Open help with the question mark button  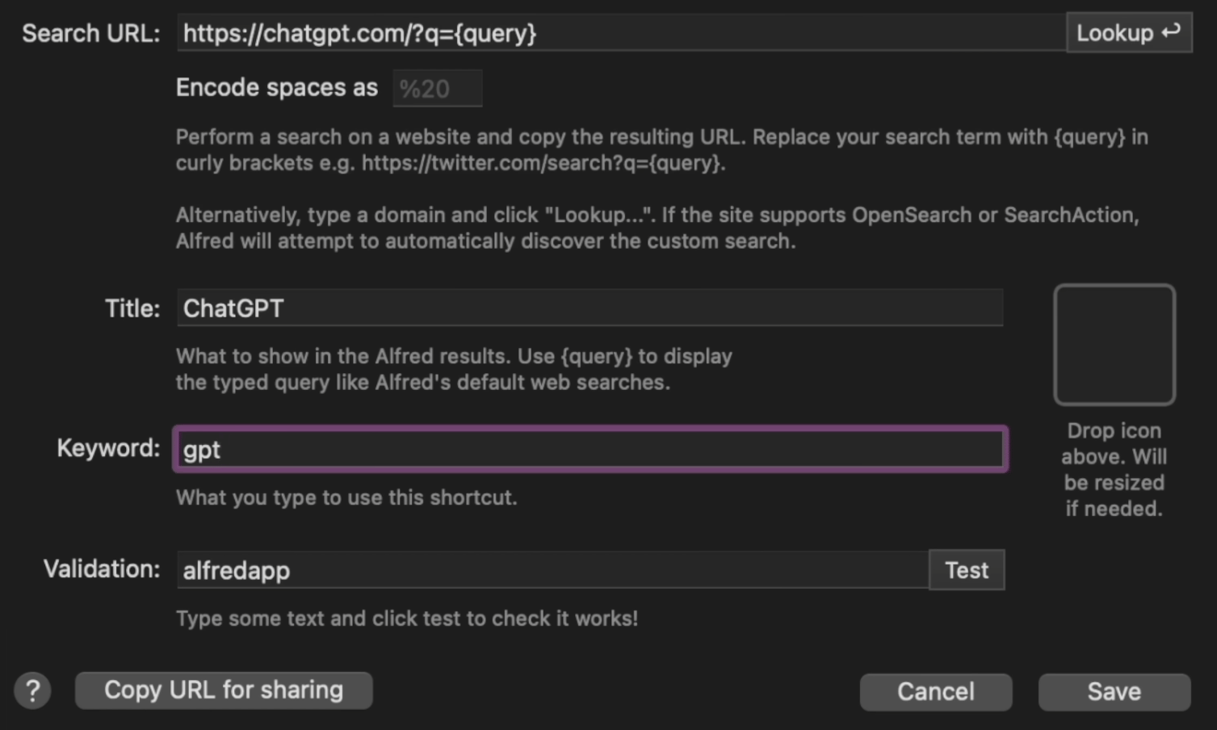tap(32, 691)
